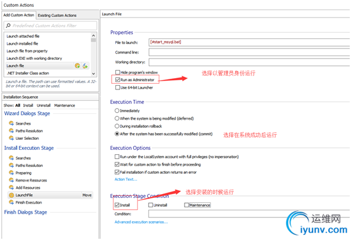This screenshot has width=351, height=240.
Task: Click the Condition input field
Action: pyautogui.click(x=249, y=214)
